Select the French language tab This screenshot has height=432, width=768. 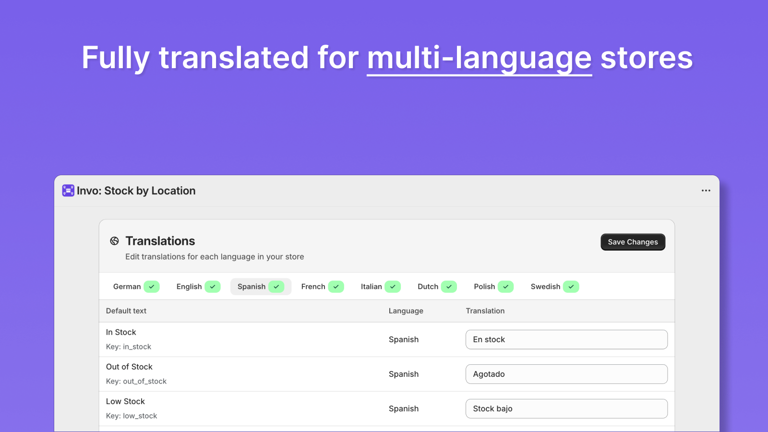coord(313,287)
